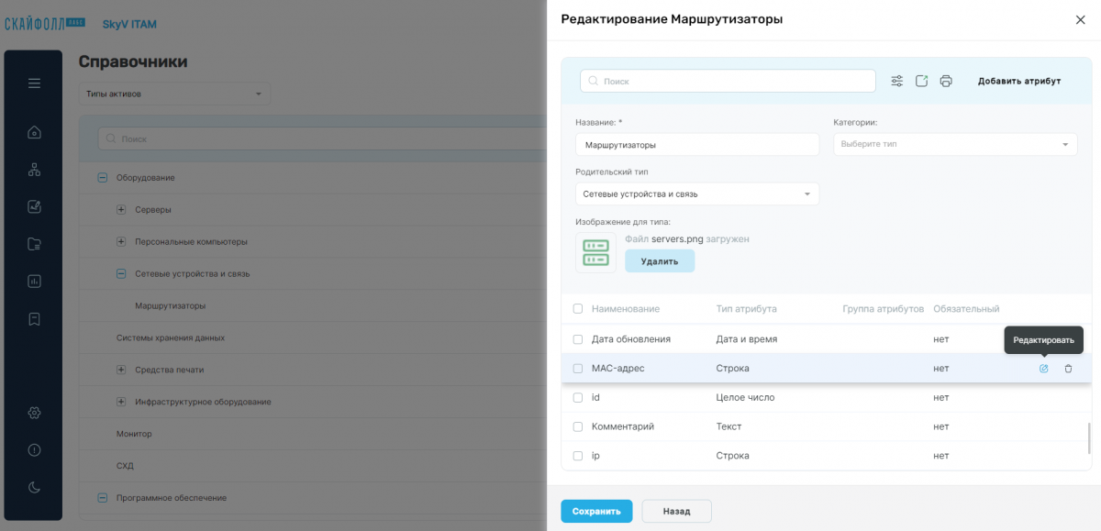Select Монитор item in asset tree
Viewport: 1101px width, 531px height.
pos(134,434)
